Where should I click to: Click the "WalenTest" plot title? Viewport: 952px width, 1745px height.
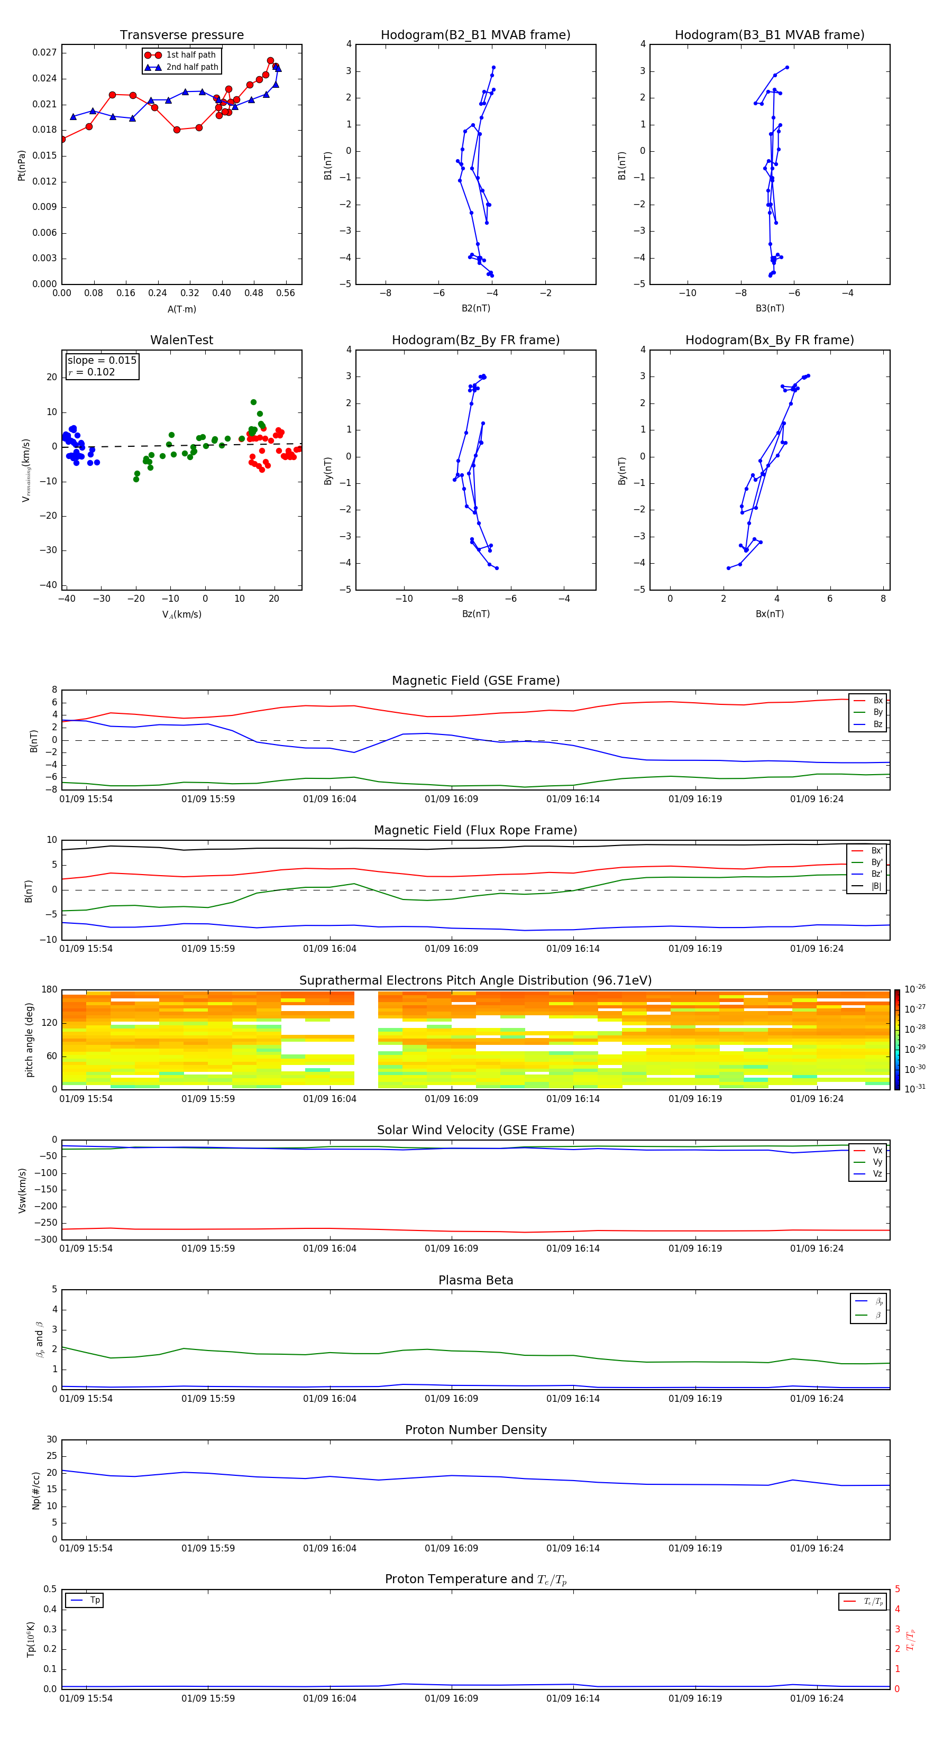click(x=181, y=340)
